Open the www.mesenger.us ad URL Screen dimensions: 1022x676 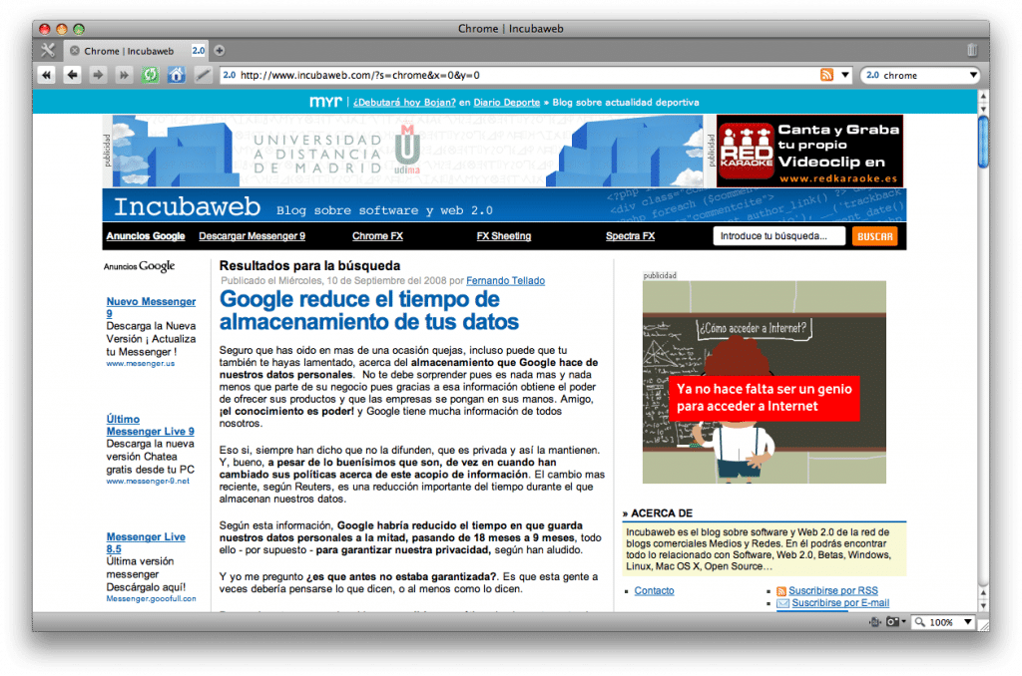point(140,363)
